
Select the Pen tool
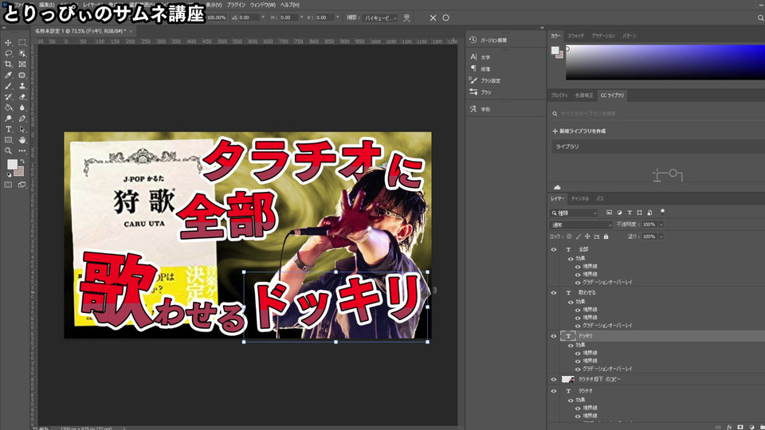22,118
